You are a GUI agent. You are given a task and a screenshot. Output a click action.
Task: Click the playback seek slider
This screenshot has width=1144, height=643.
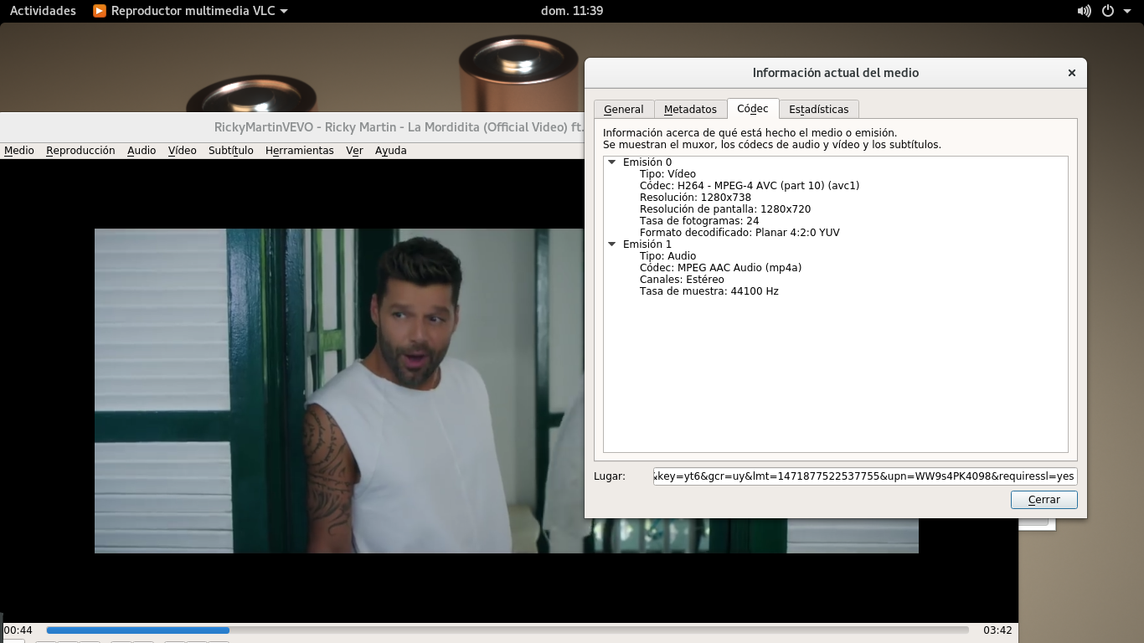click(508, 630)
